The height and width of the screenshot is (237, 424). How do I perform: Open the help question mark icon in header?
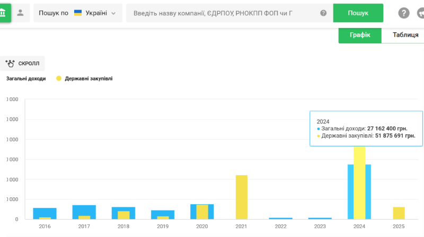point(404,13)
